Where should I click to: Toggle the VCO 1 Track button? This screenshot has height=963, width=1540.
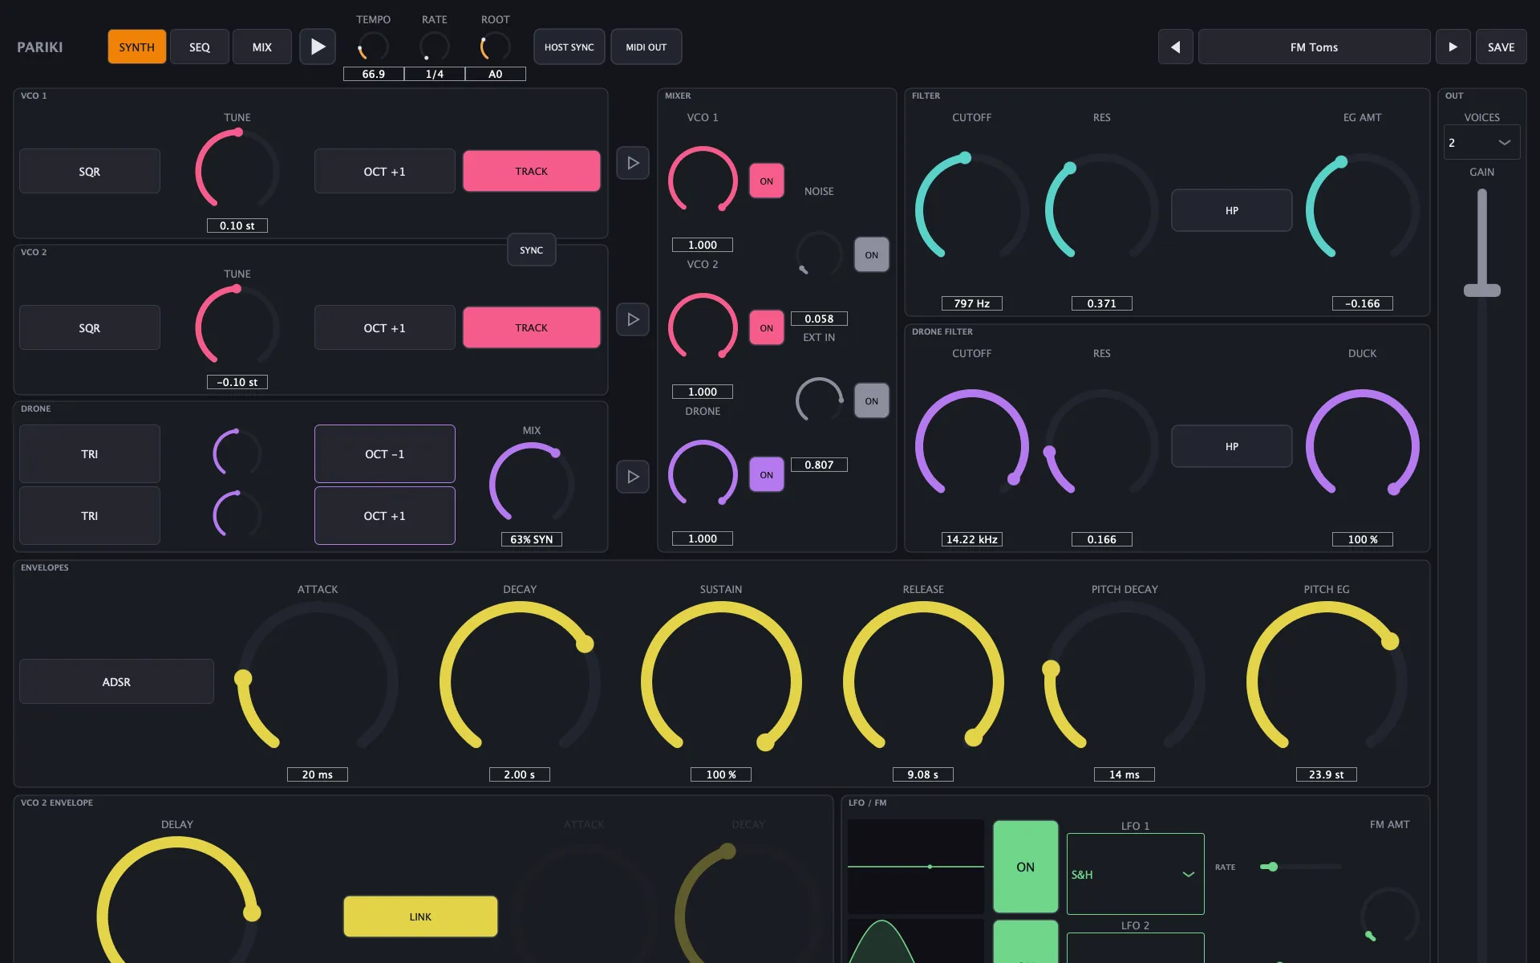point(531,171)
